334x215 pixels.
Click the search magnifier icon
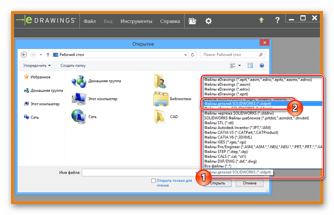pyautogui.click(x=261, y=55)
